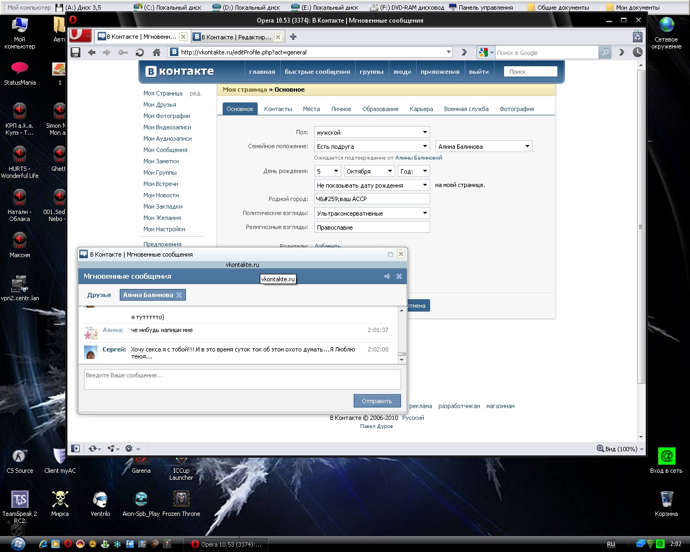The width and height of the screenshot is (690, 552).
Task: Open the Год year dropdown
Action: point(414,171)
